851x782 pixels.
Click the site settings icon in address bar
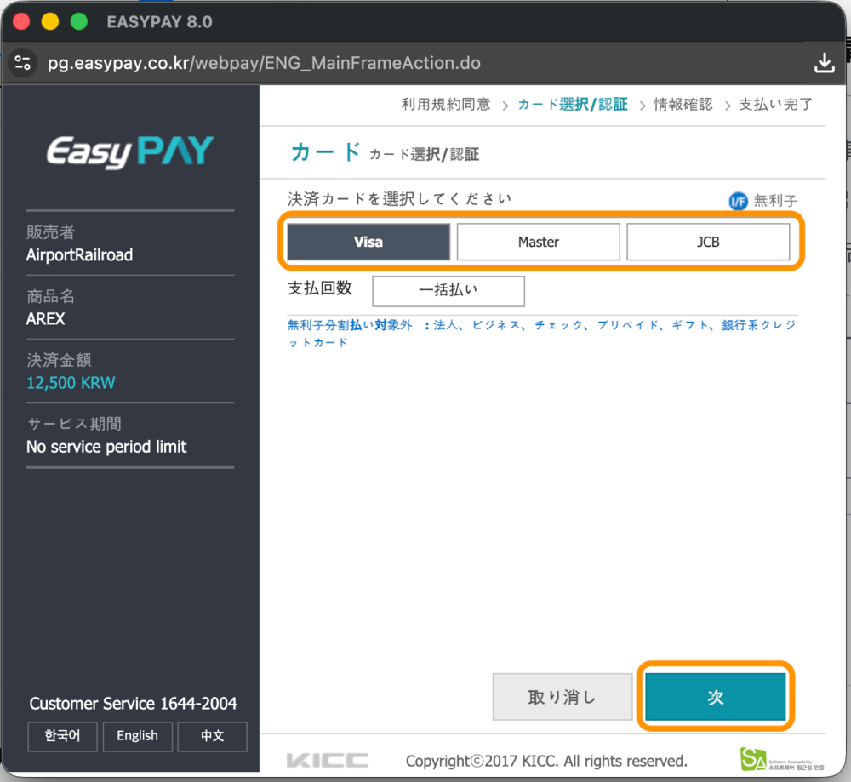(22, 63)
